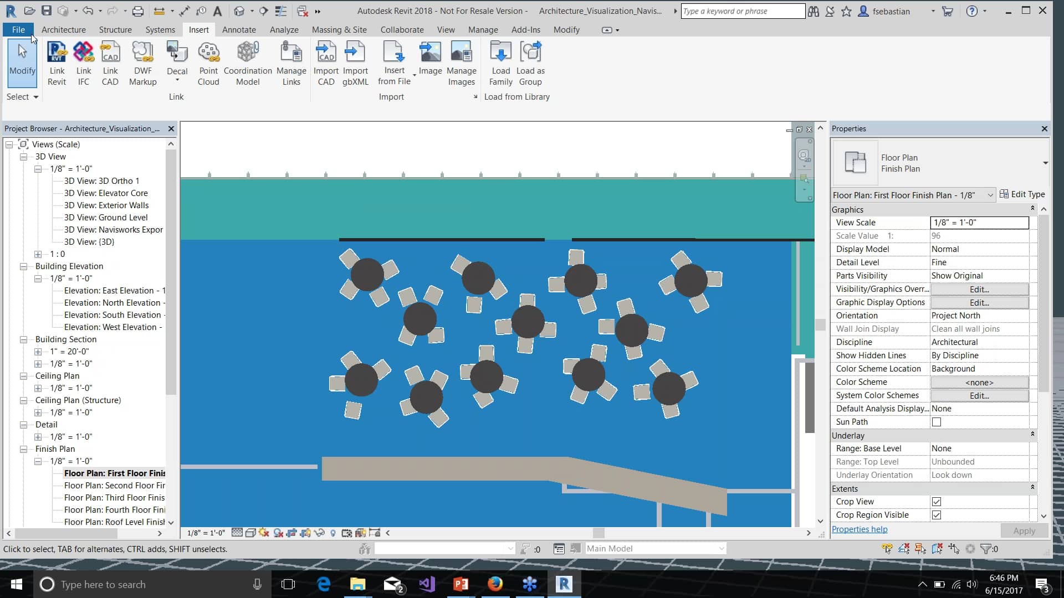The image size is (1064, 598).
Task: Select the Link CAD tool
Action: (x=110, y=61)
